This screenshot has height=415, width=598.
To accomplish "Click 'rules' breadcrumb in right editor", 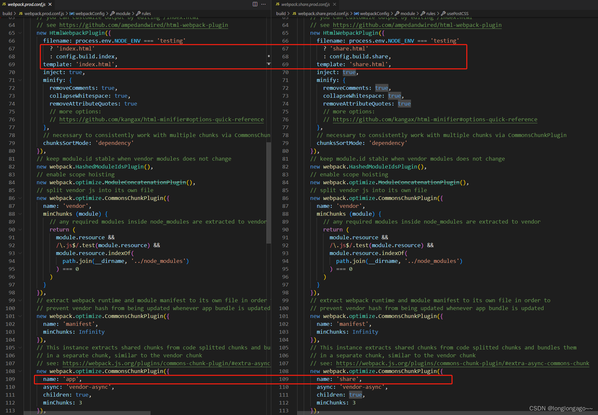I will pyautogui.click(x=431, y=13).
